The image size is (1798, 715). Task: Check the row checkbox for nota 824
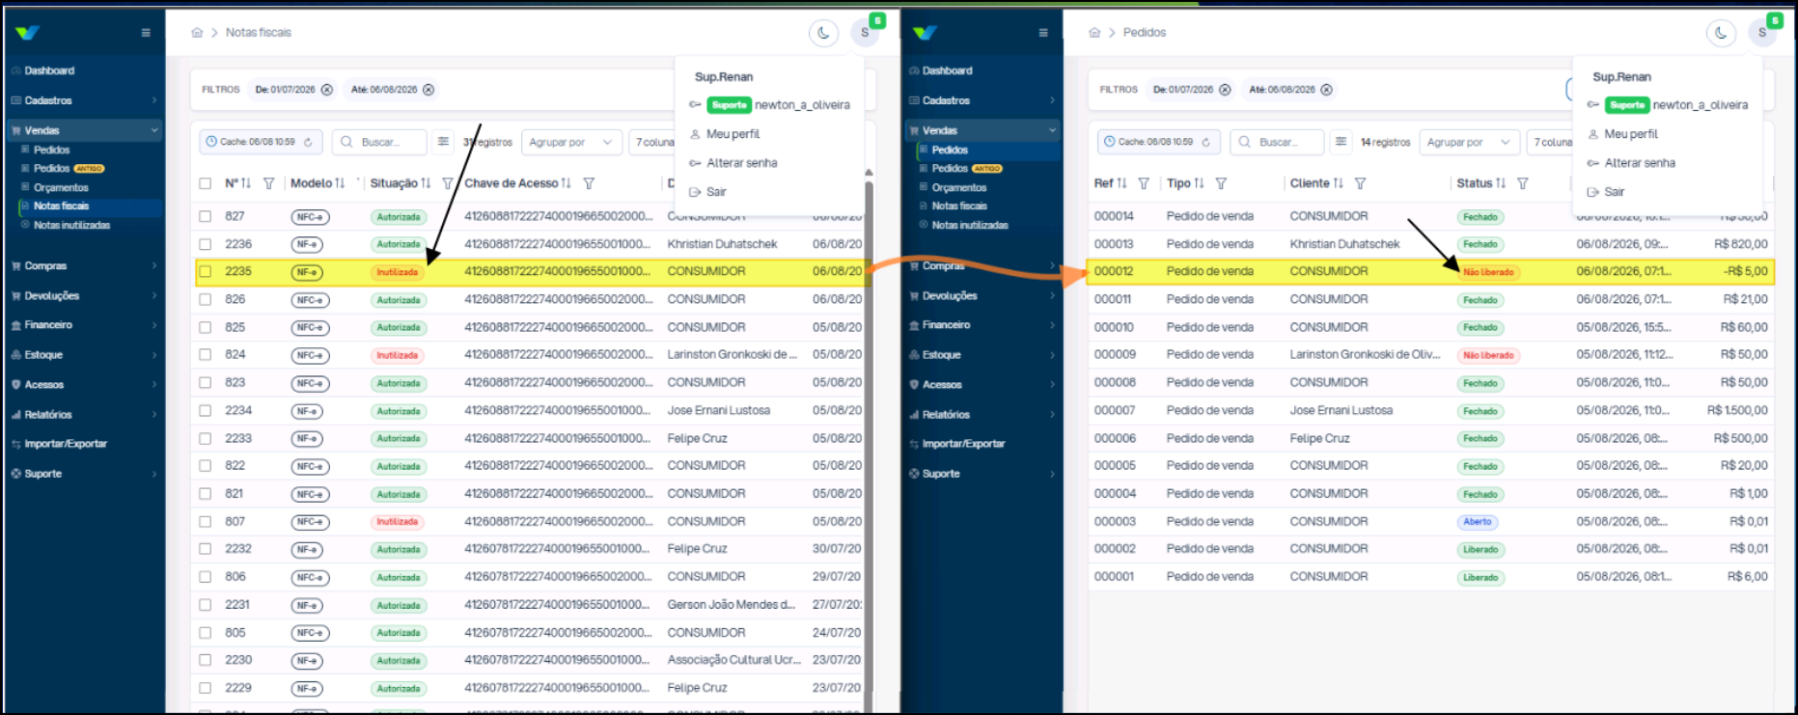[x=206, y=355]
